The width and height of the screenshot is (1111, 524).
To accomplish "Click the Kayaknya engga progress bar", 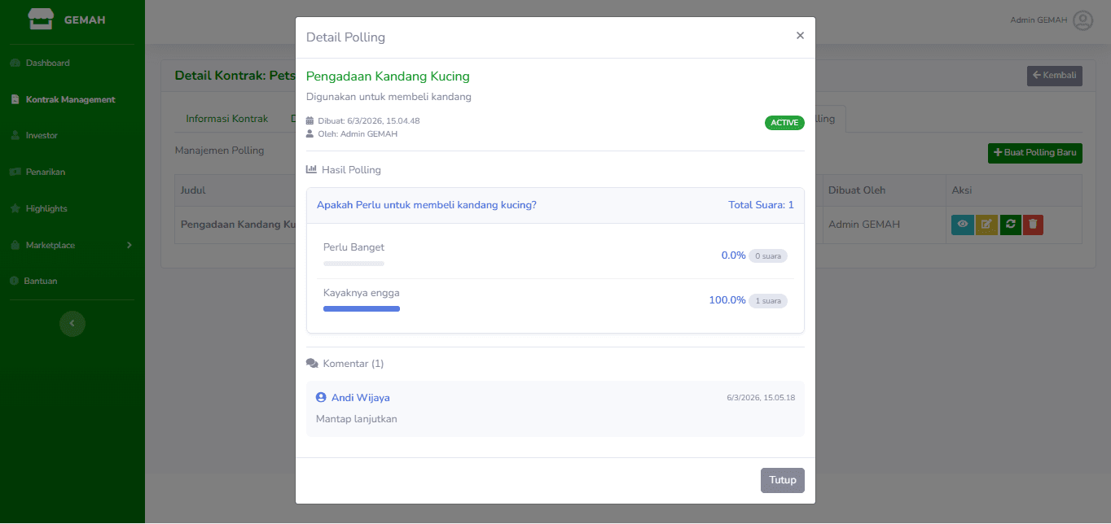I will 361,309.
